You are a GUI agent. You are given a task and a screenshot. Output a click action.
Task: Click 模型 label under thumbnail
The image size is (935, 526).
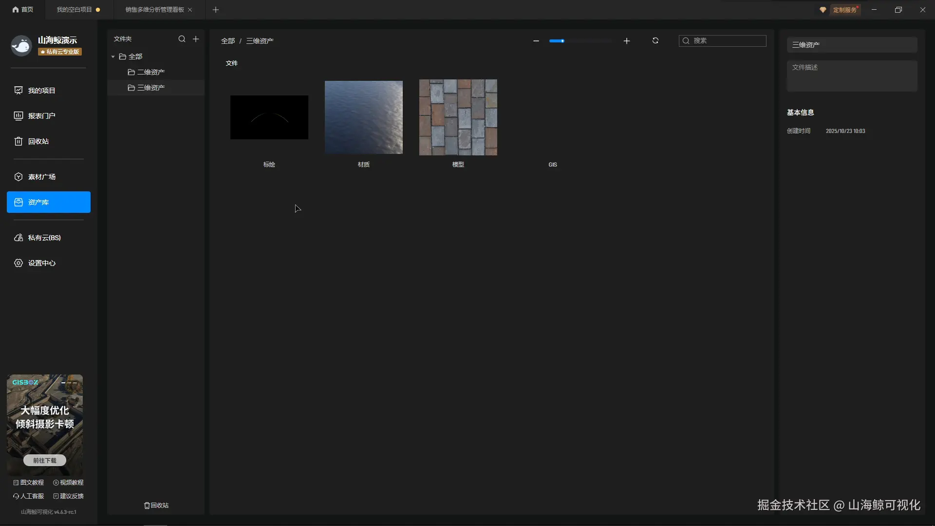point(458,165)
